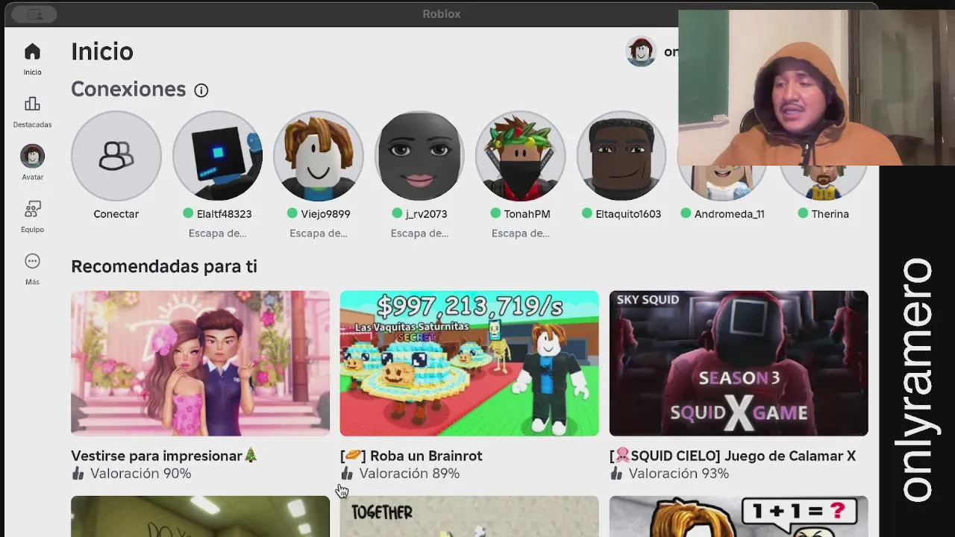Click SQUID CIELO Juego de Calamar X title
The height and width of the screenshot is (537, 955).
coord(733,456)
